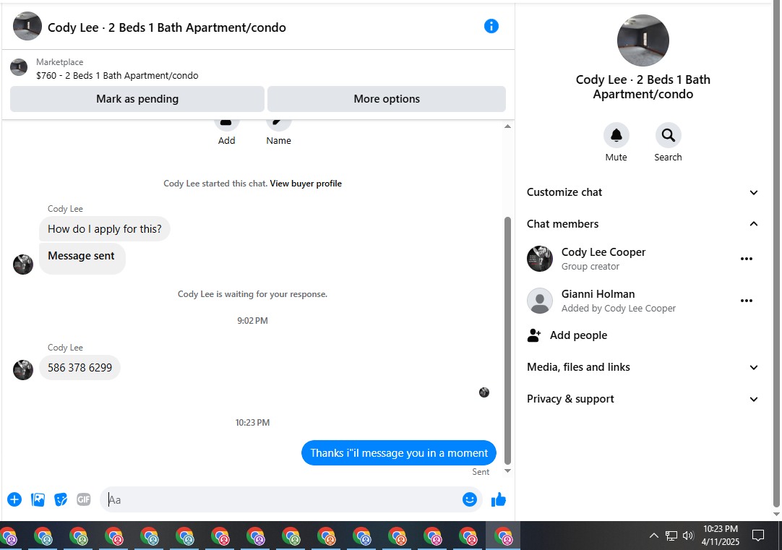Image resolution: width=782 pixels, height=550 pixels.
Task: Click the 'Sent' status text
Action: click(481, 472)
